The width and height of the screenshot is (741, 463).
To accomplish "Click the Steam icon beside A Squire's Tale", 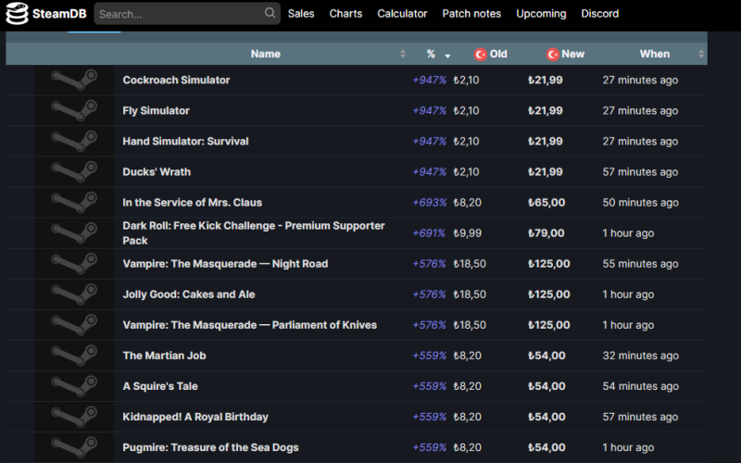I will point(74,386).
